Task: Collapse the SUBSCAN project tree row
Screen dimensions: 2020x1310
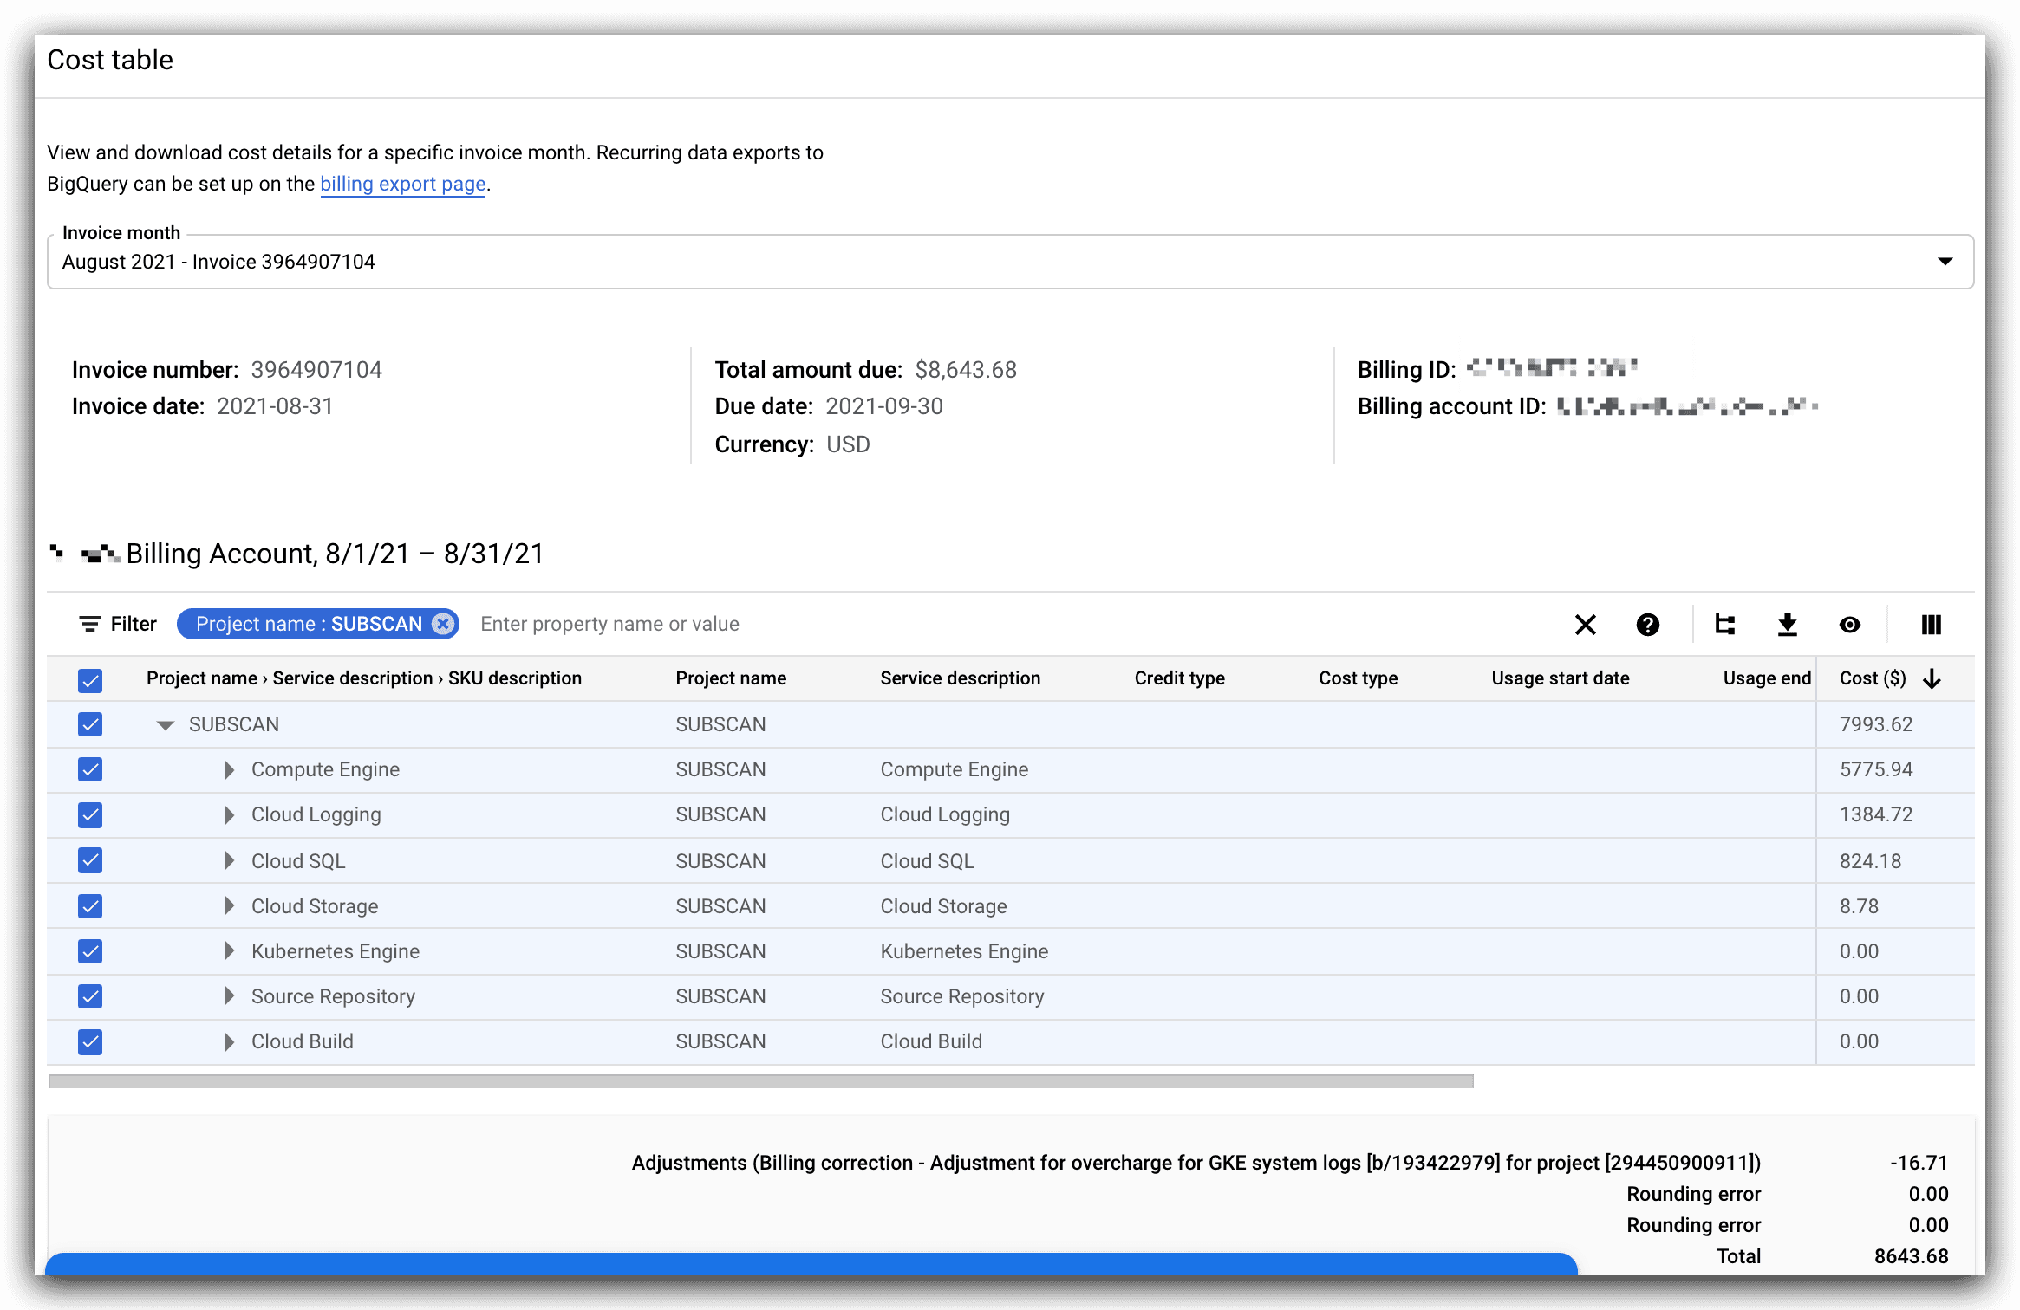Action: 165,725
